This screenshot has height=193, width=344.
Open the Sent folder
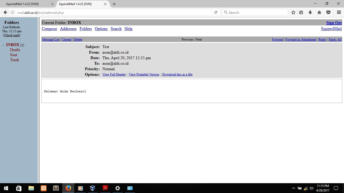pyautogui.click(x=14, y=55)
